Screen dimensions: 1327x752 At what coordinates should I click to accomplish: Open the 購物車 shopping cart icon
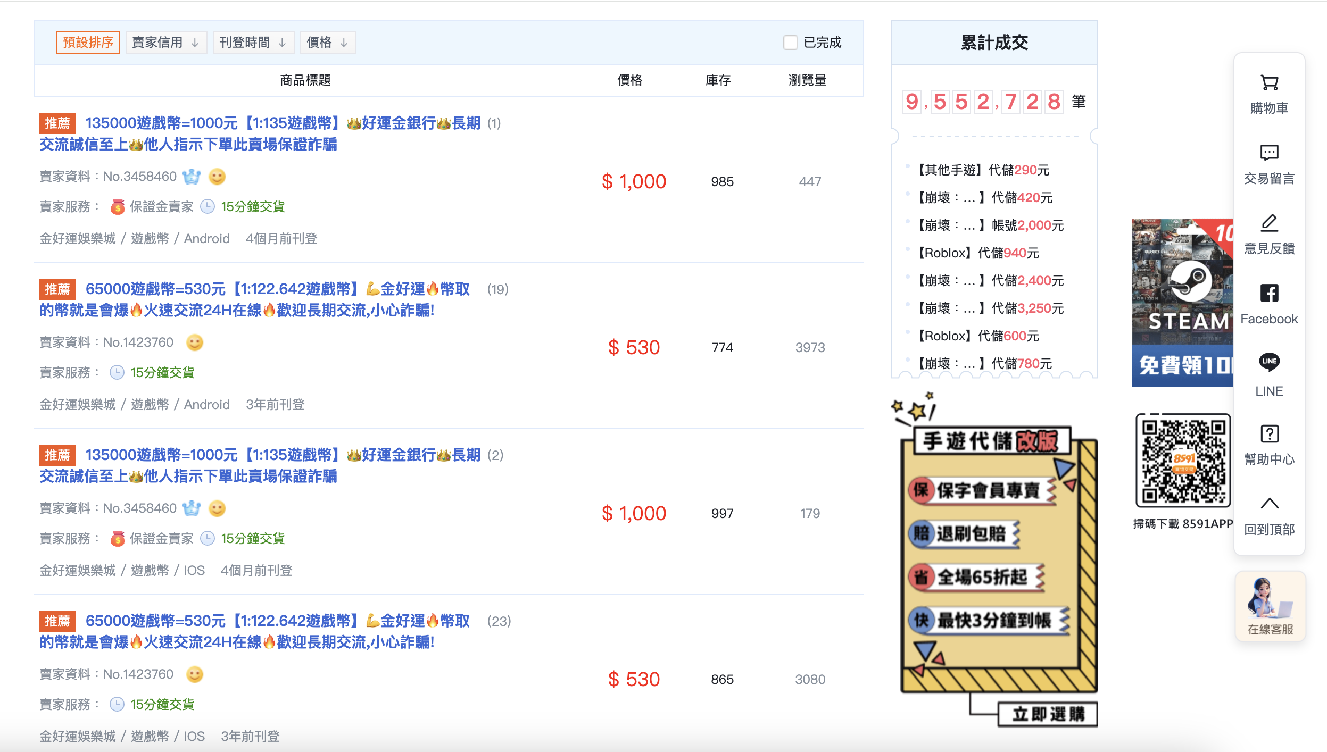coord(1269,83)
